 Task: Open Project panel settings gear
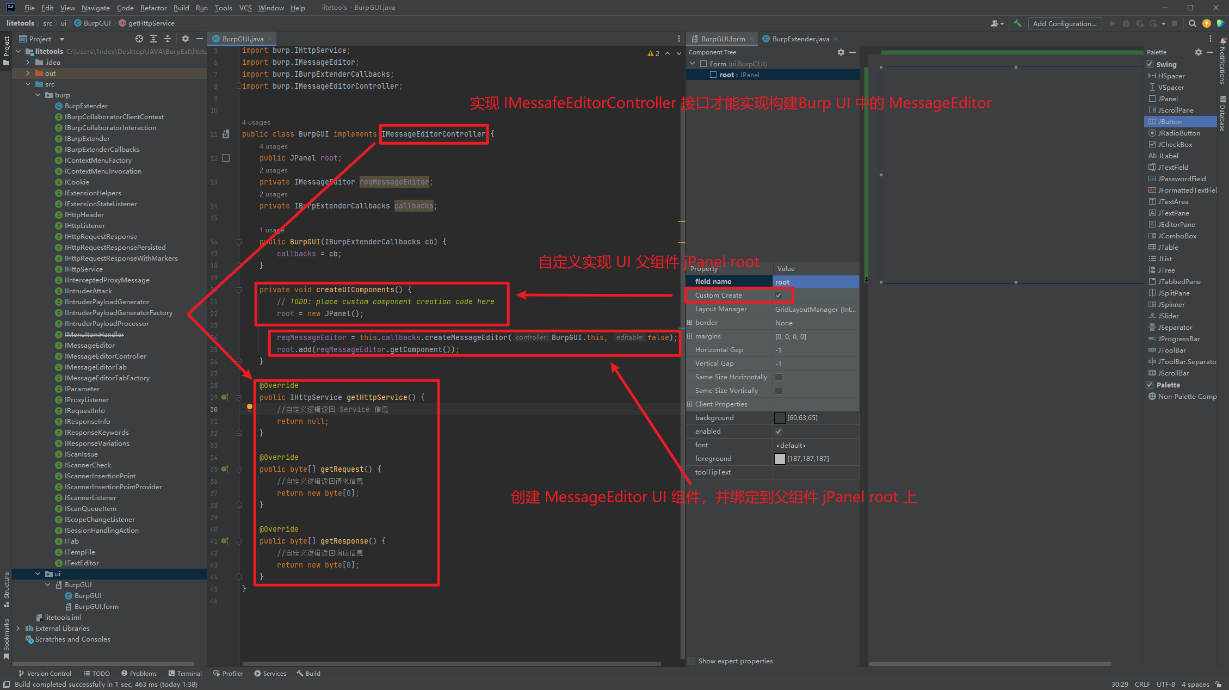click(186, 39)
